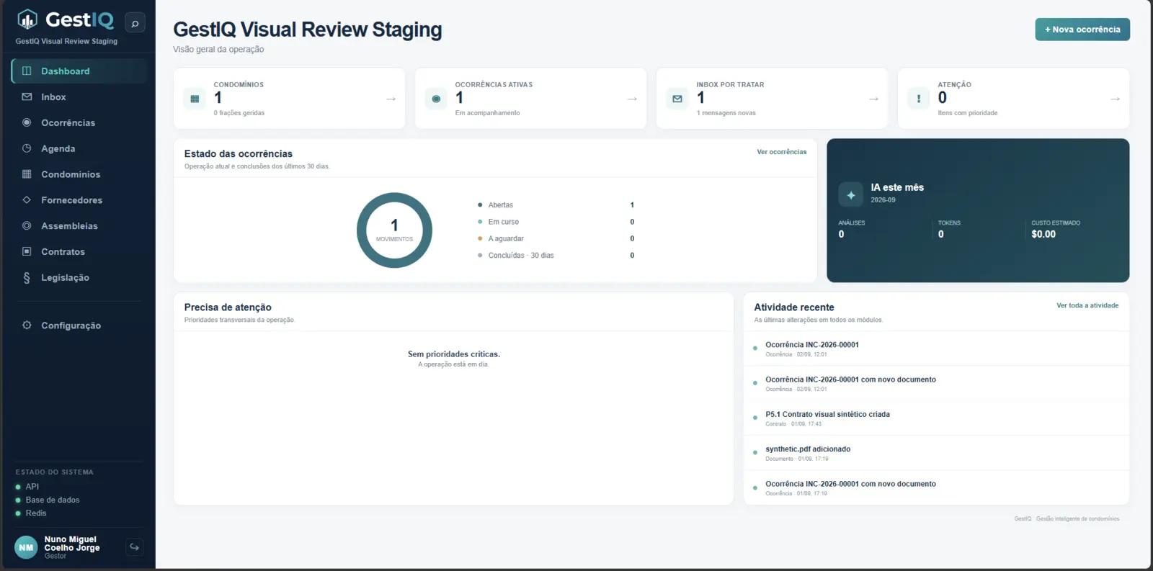Open the Atenção card arrow
The image size is (1153, 571).
click(x=1116, y=99)
